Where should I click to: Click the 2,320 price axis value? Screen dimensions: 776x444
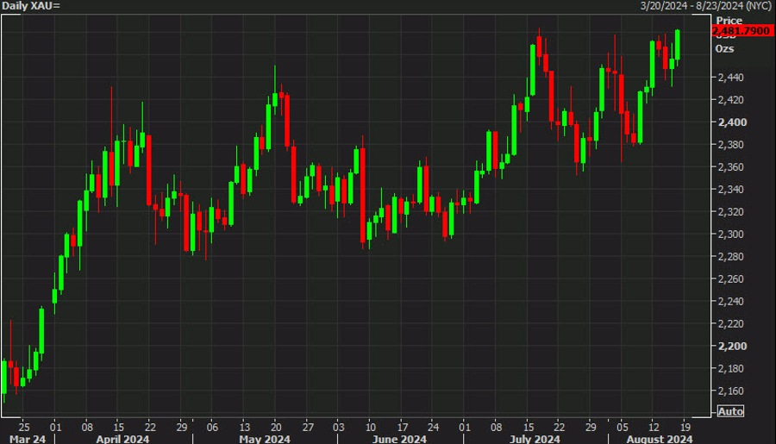[x=730, y=212]
